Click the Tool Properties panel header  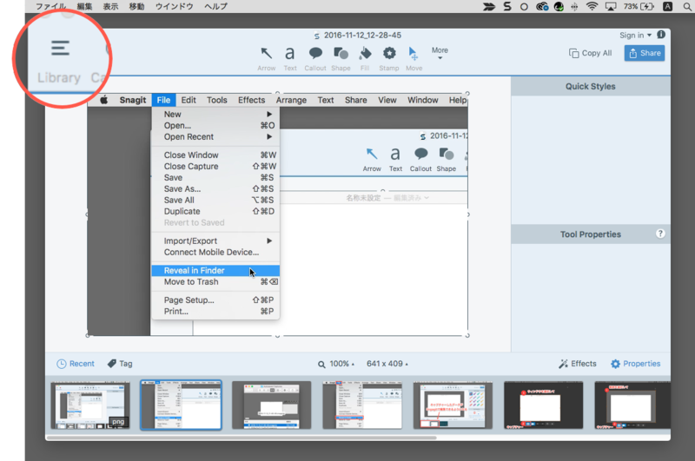(591, 234)
